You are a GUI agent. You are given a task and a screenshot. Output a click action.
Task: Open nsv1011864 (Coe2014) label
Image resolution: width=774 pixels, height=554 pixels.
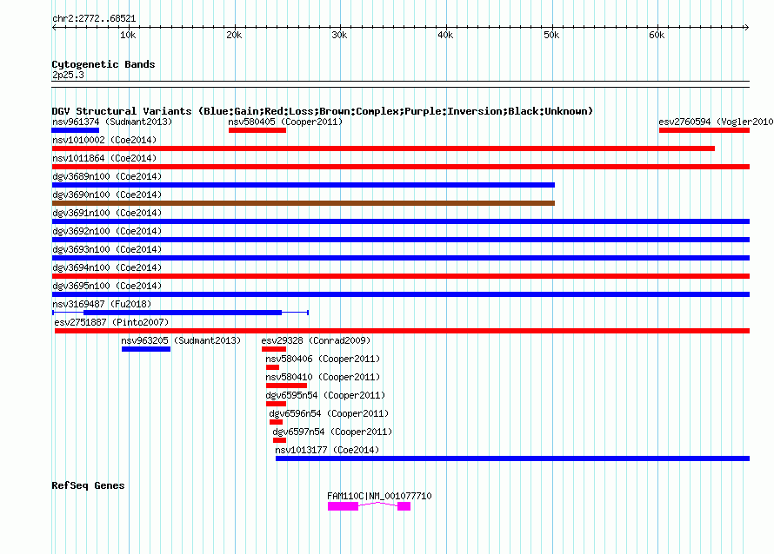pos(104,158)
